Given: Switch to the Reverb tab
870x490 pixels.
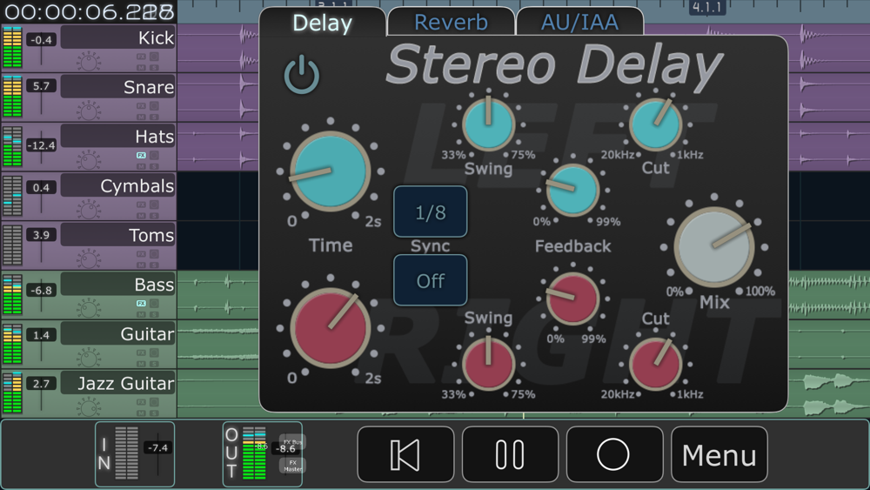Looking at the screenshot, I should [451, 22].
